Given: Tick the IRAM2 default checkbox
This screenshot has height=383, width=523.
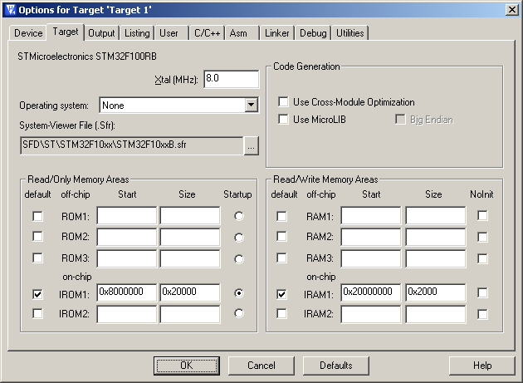Looking at the screenshot, I should pos(282,313).
